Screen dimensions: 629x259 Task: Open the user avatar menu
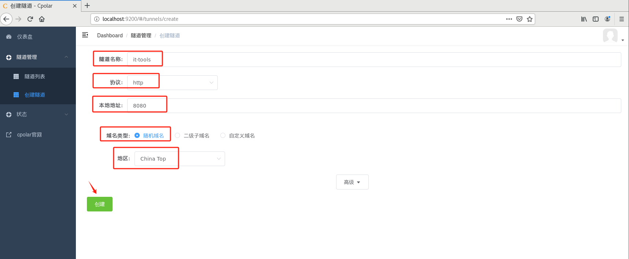pyautogui.click(x=613, y=36)
